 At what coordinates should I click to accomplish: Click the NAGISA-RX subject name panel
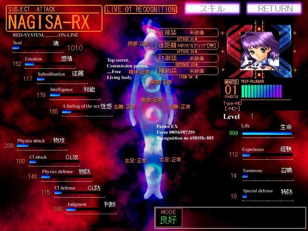pyautogui.click(x=54, y=18)
